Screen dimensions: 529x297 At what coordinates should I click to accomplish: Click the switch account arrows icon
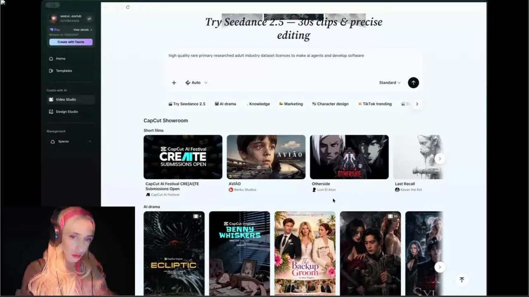[x=89, y=19]
